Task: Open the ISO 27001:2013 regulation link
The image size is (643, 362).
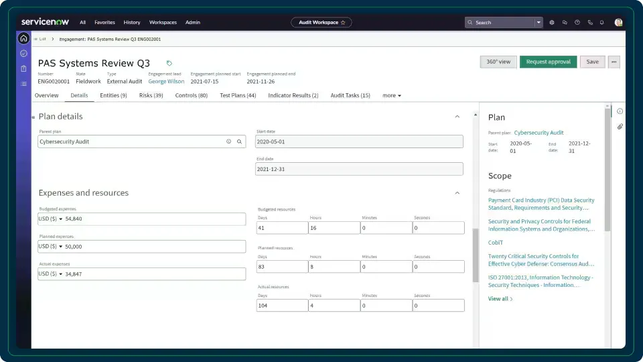Action: pos(541,281)
